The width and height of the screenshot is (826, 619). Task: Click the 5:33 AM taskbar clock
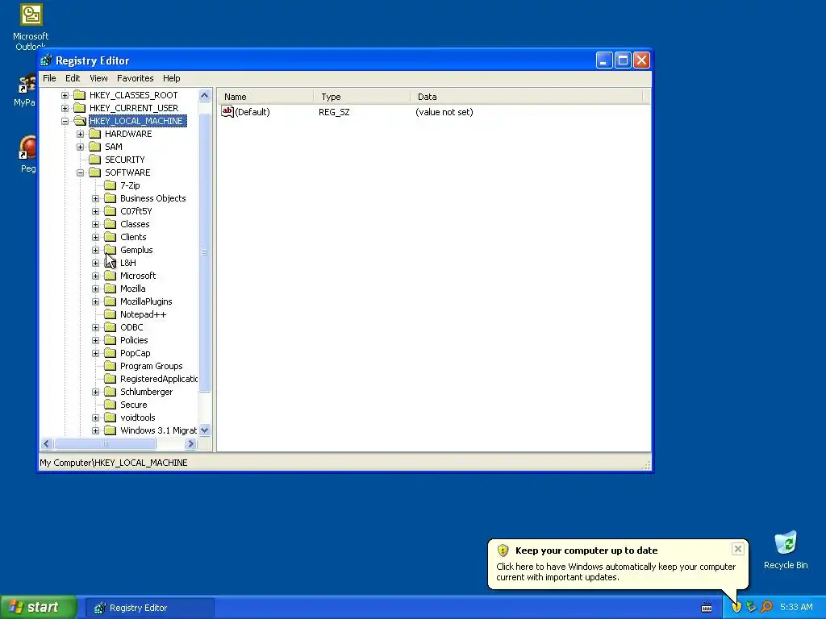796,608
